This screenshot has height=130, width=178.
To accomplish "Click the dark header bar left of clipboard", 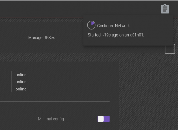I will pyautogui.click(x=79, y=9).
